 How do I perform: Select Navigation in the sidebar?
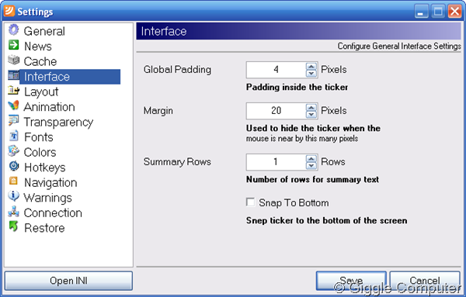(50, 182)
